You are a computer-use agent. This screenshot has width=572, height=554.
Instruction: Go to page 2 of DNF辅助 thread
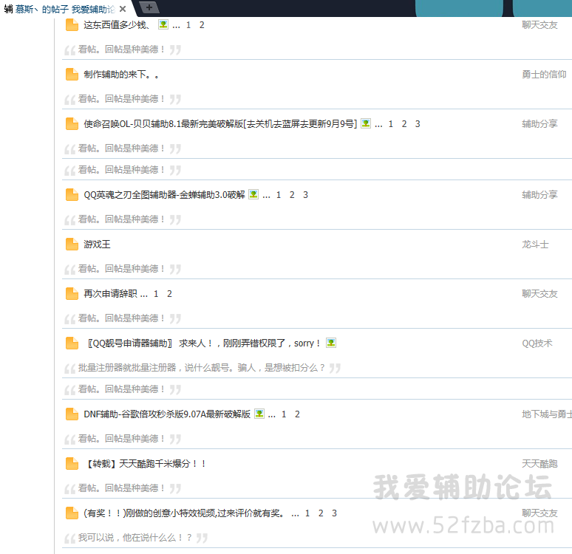point(297,414)
